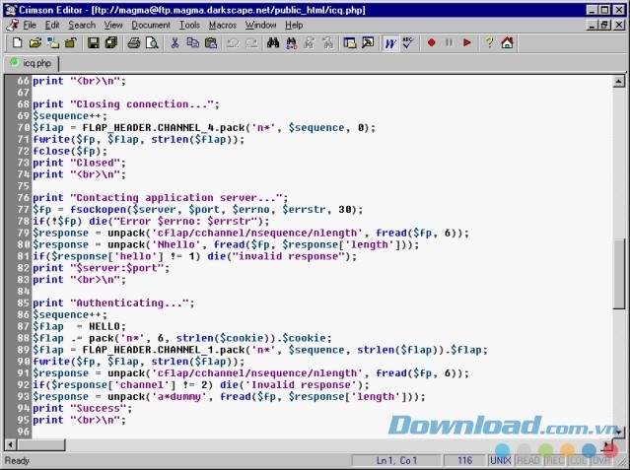Image resolution: width=630 pixels, height=470 pixels.
Task: Open the Window menu
Action: [x=260, y=25]
